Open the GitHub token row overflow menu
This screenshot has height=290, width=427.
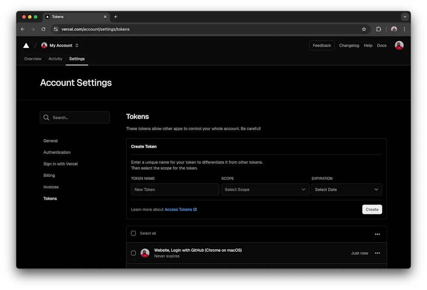click(x=377, y=253)
